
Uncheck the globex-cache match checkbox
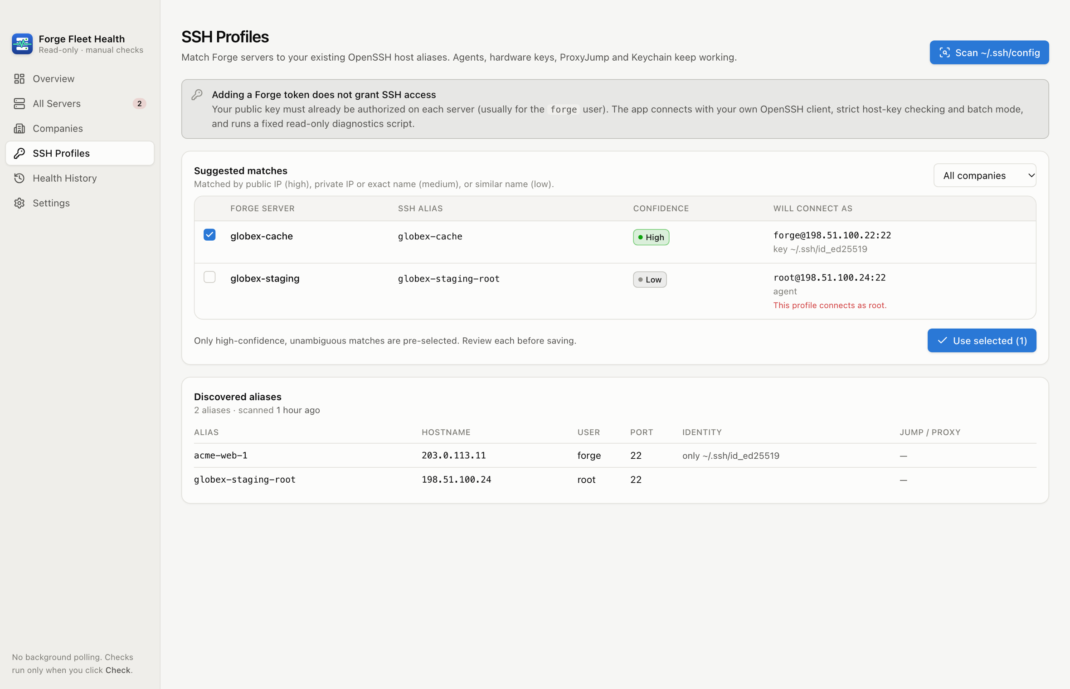[x=209, y=235]
